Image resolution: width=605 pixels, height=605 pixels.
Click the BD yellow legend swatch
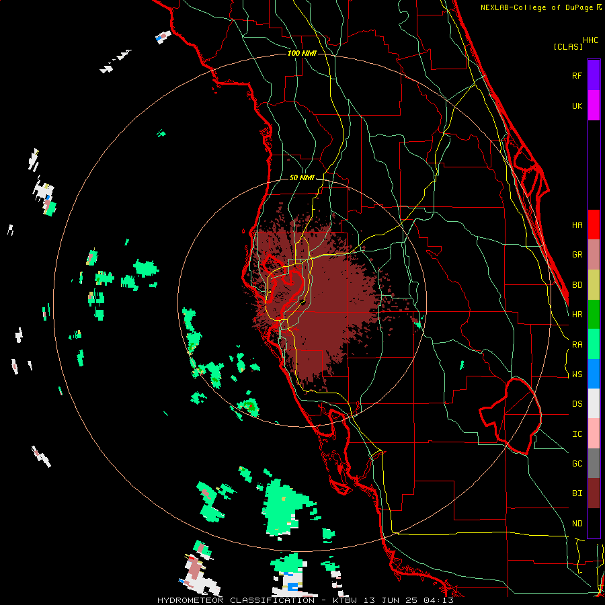pos(594,284)
